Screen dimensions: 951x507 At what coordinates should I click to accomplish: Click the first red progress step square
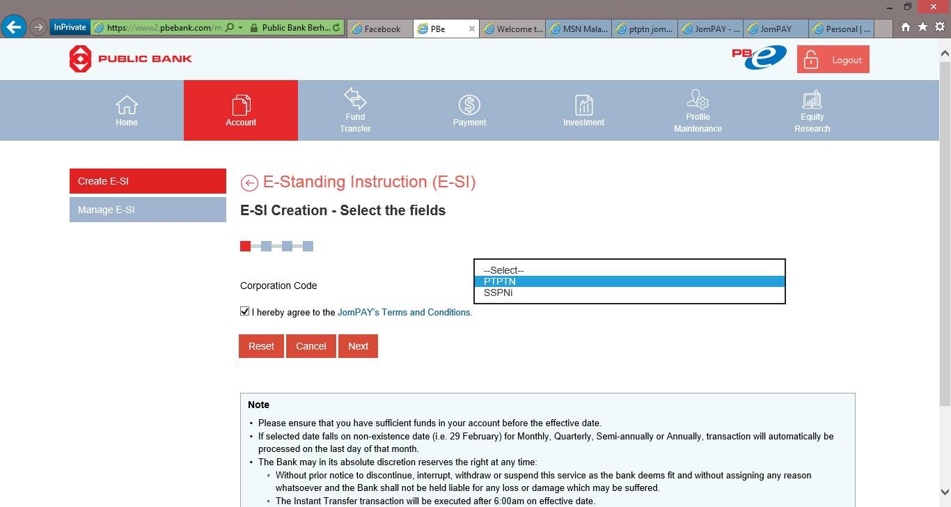point(245,246)
